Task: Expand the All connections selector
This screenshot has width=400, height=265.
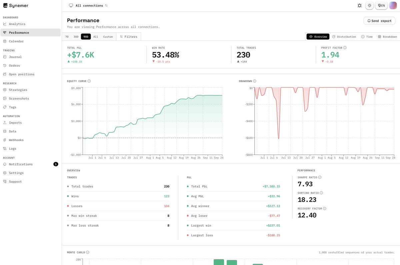Action: click(x=88, y=6)
